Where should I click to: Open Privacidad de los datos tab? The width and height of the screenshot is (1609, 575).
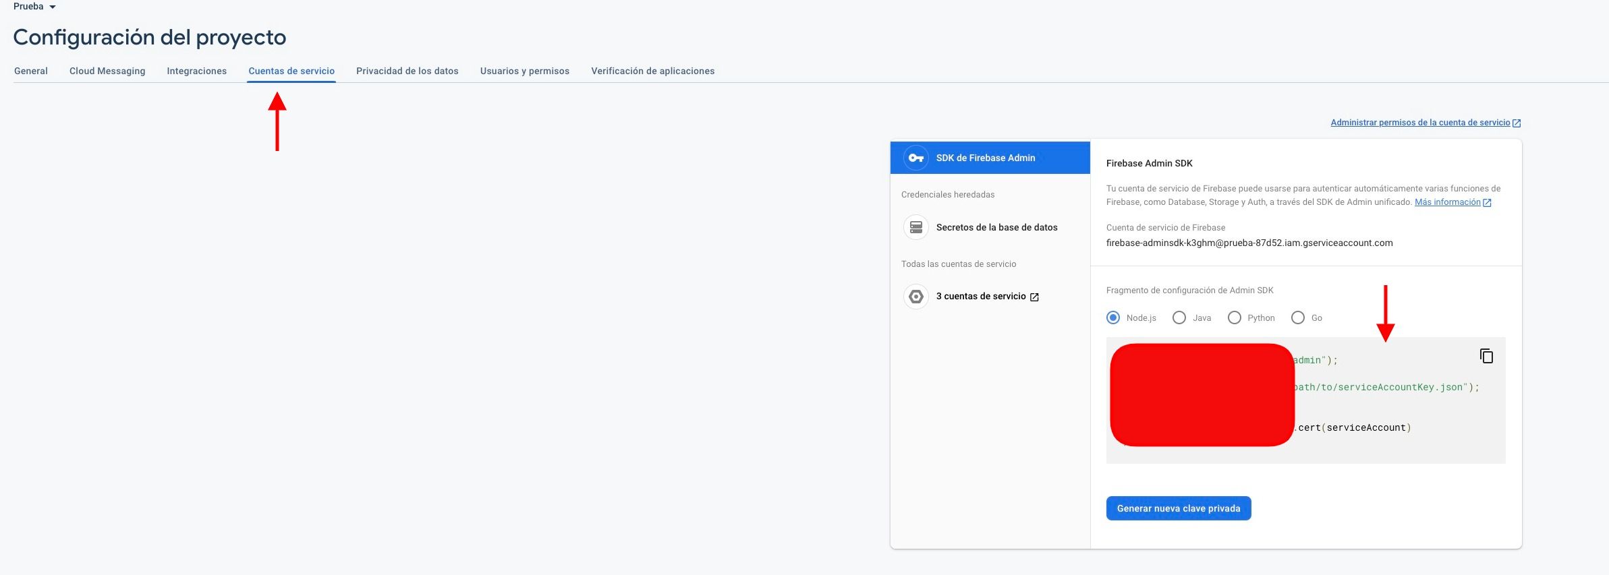pos(407,71)
